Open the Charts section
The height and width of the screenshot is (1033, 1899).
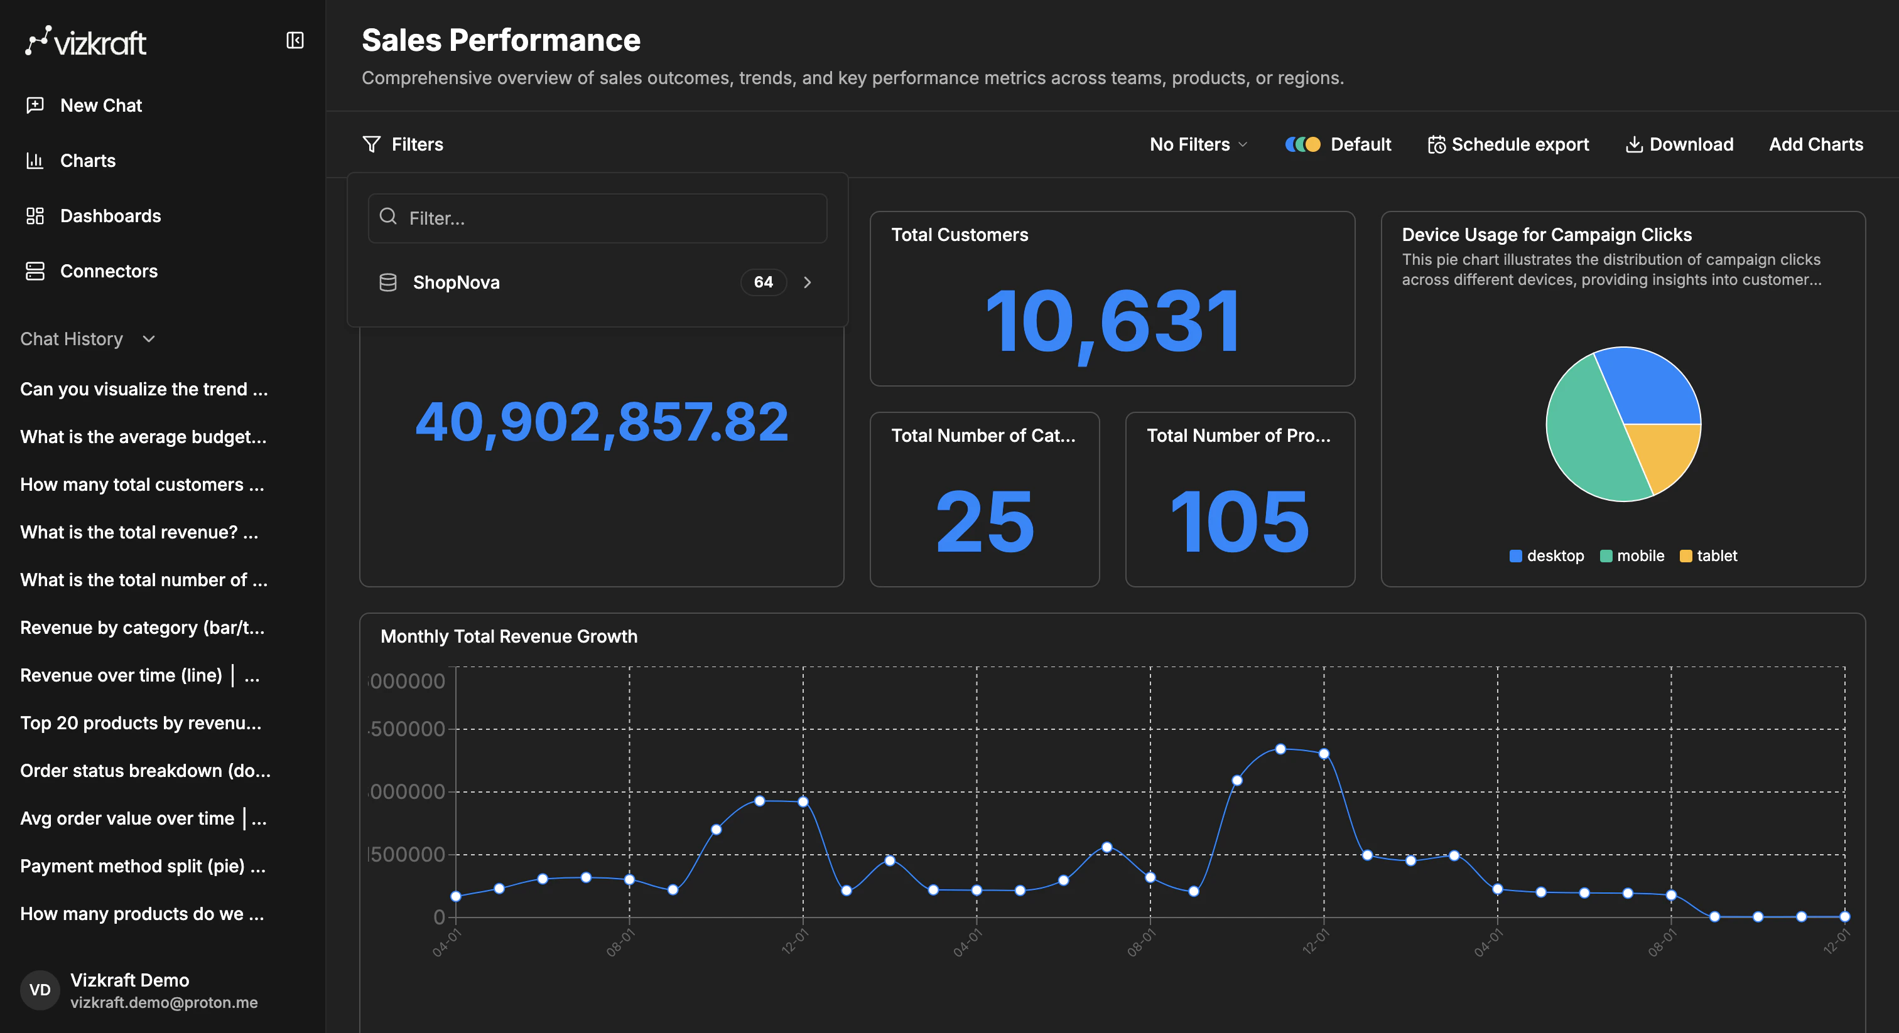[x=88, y=161]
